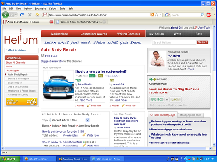
Task: Click the User Tools wrench icon
Action: [196, 28]
